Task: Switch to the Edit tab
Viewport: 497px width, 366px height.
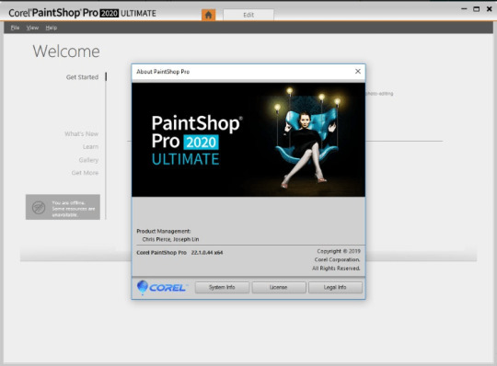Action: coord(248,15)
